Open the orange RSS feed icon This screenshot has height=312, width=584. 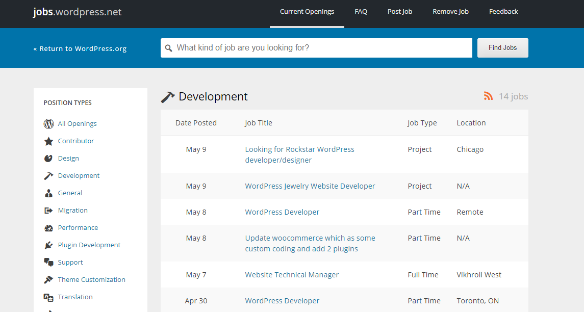pyautogui.click(x=488, y=96)
